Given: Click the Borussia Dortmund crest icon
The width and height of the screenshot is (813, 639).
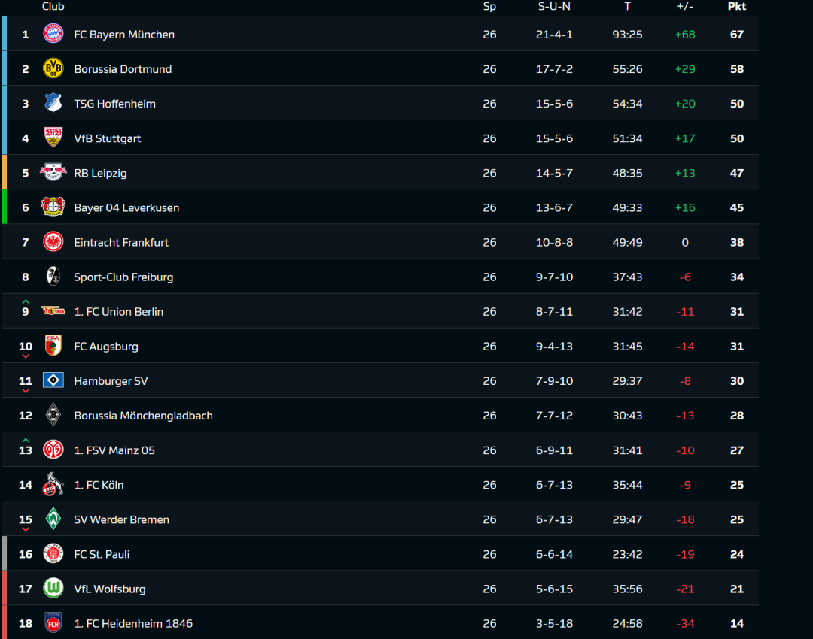Looking at the screenshot, I should 53,68.
